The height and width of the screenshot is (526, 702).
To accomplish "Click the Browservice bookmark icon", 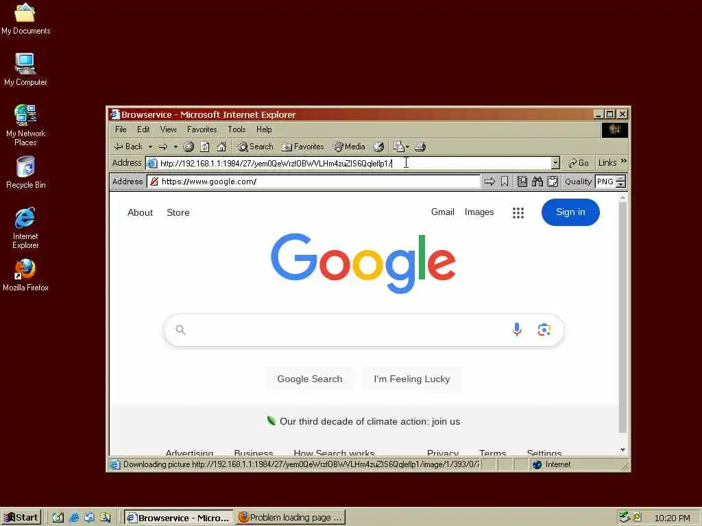I will [505, 181].
